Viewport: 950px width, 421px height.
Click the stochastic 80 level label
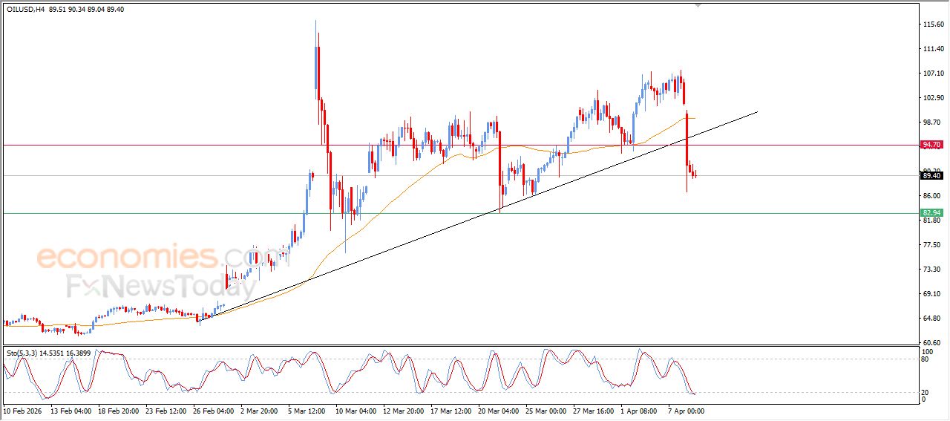click(x=924, y=359)
